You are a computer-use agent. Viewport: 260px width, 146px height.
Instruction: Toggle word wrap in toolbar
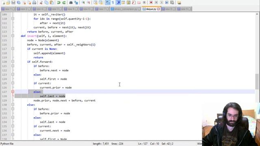[108, 2]
